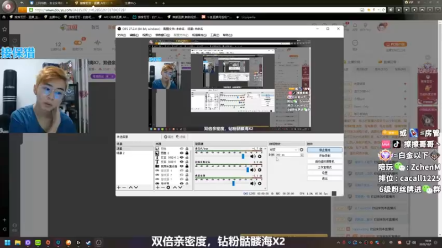The width and height of the screenshot is (442, 248).
Task: Toggle lock on 文本 (GDI+) source row
Action: point(187,161)
